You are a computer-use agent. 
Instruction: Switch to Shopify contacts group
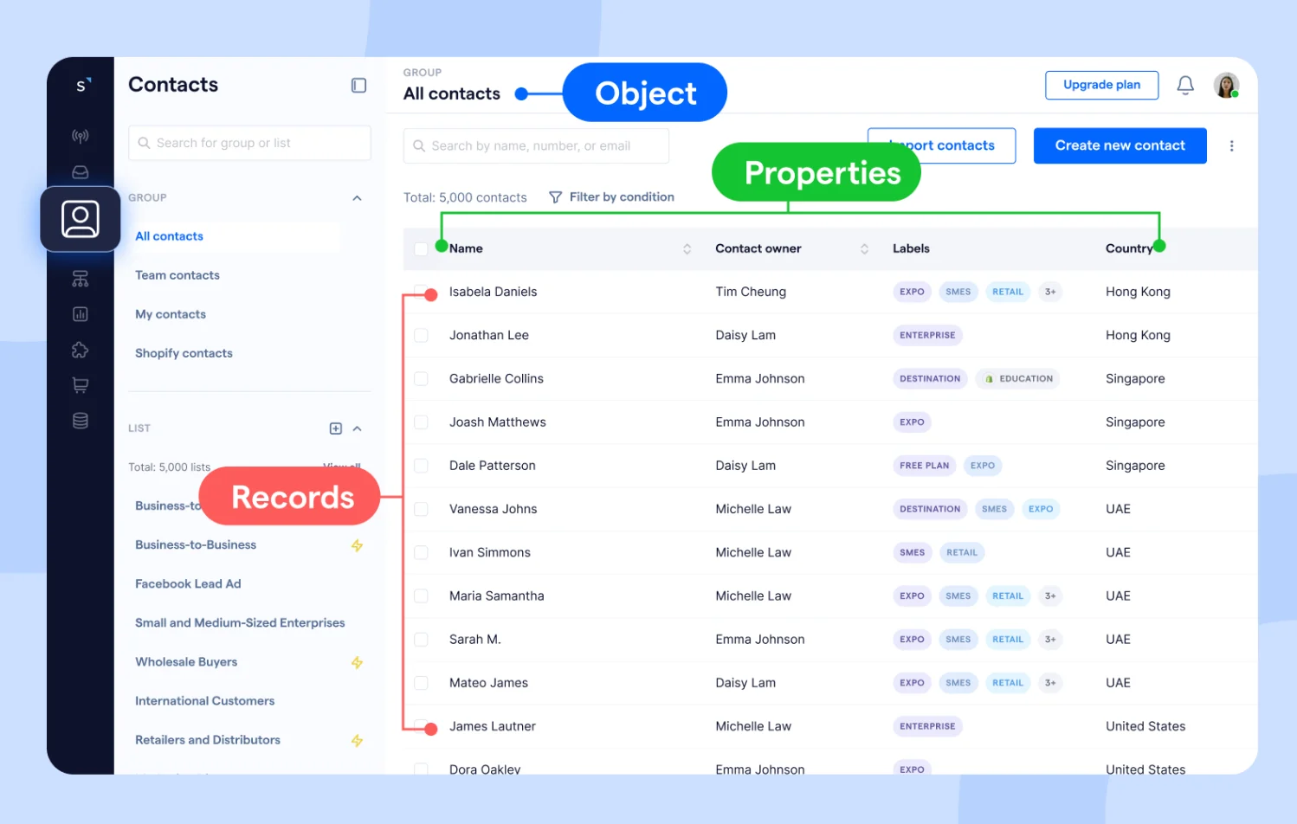[183, 353]
